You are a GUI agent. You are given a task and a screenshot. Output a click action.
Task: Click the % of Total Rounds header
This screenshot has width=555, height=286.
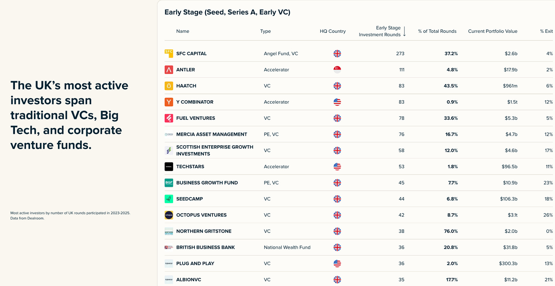click(437, 31)
